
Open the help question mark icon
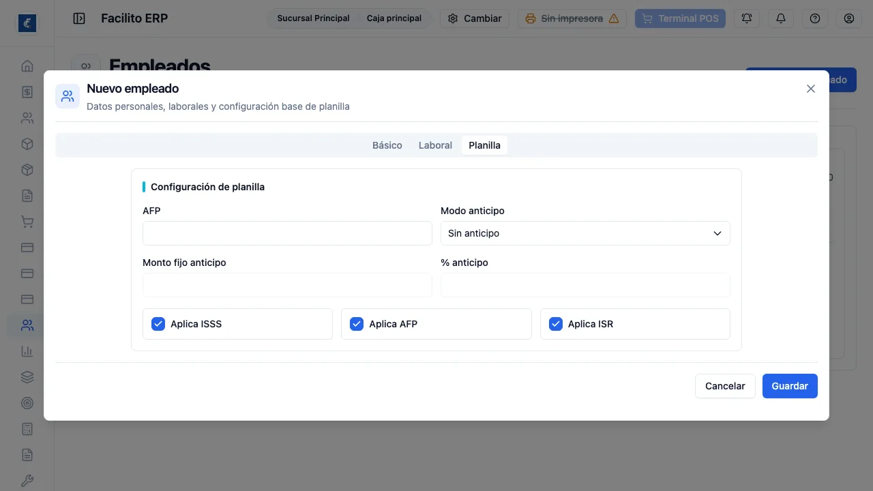pos(815,18)
